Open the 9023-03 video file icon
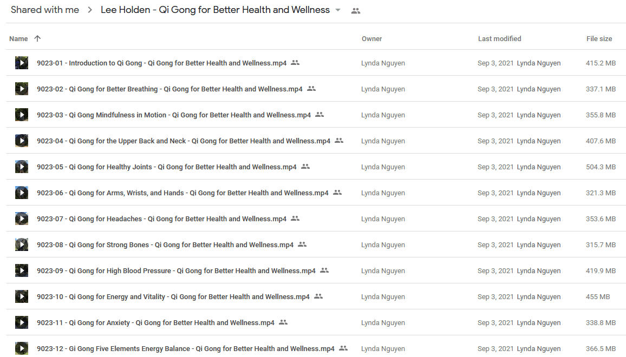The width and height of the screenshot is (626, 357). tap(22, 115)
